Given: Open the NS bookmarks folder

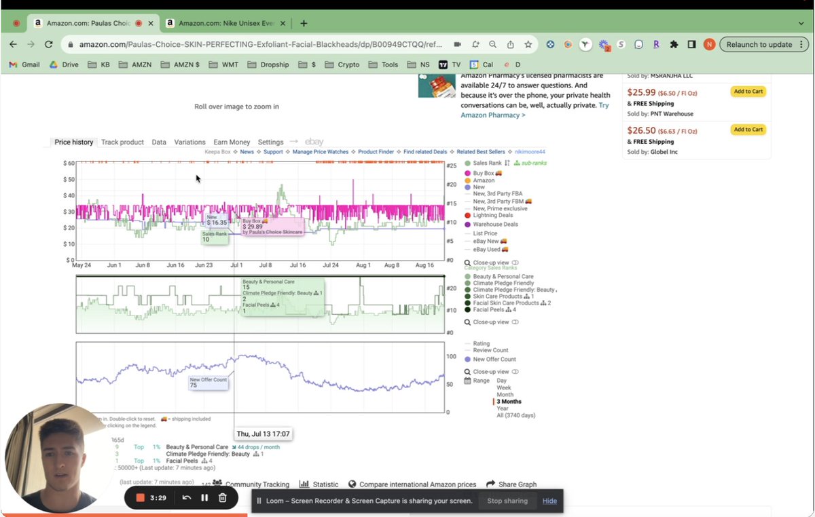Looking at the screenshot, I should tap(418, 64).
